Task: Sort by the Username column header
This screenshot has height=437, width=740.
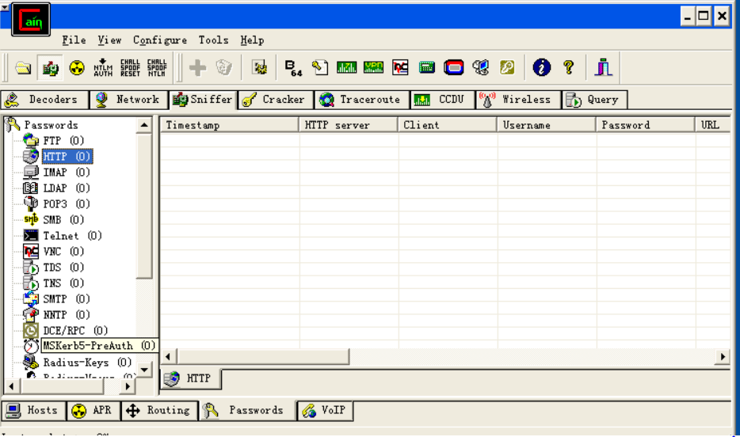Action: pos(547,125)
